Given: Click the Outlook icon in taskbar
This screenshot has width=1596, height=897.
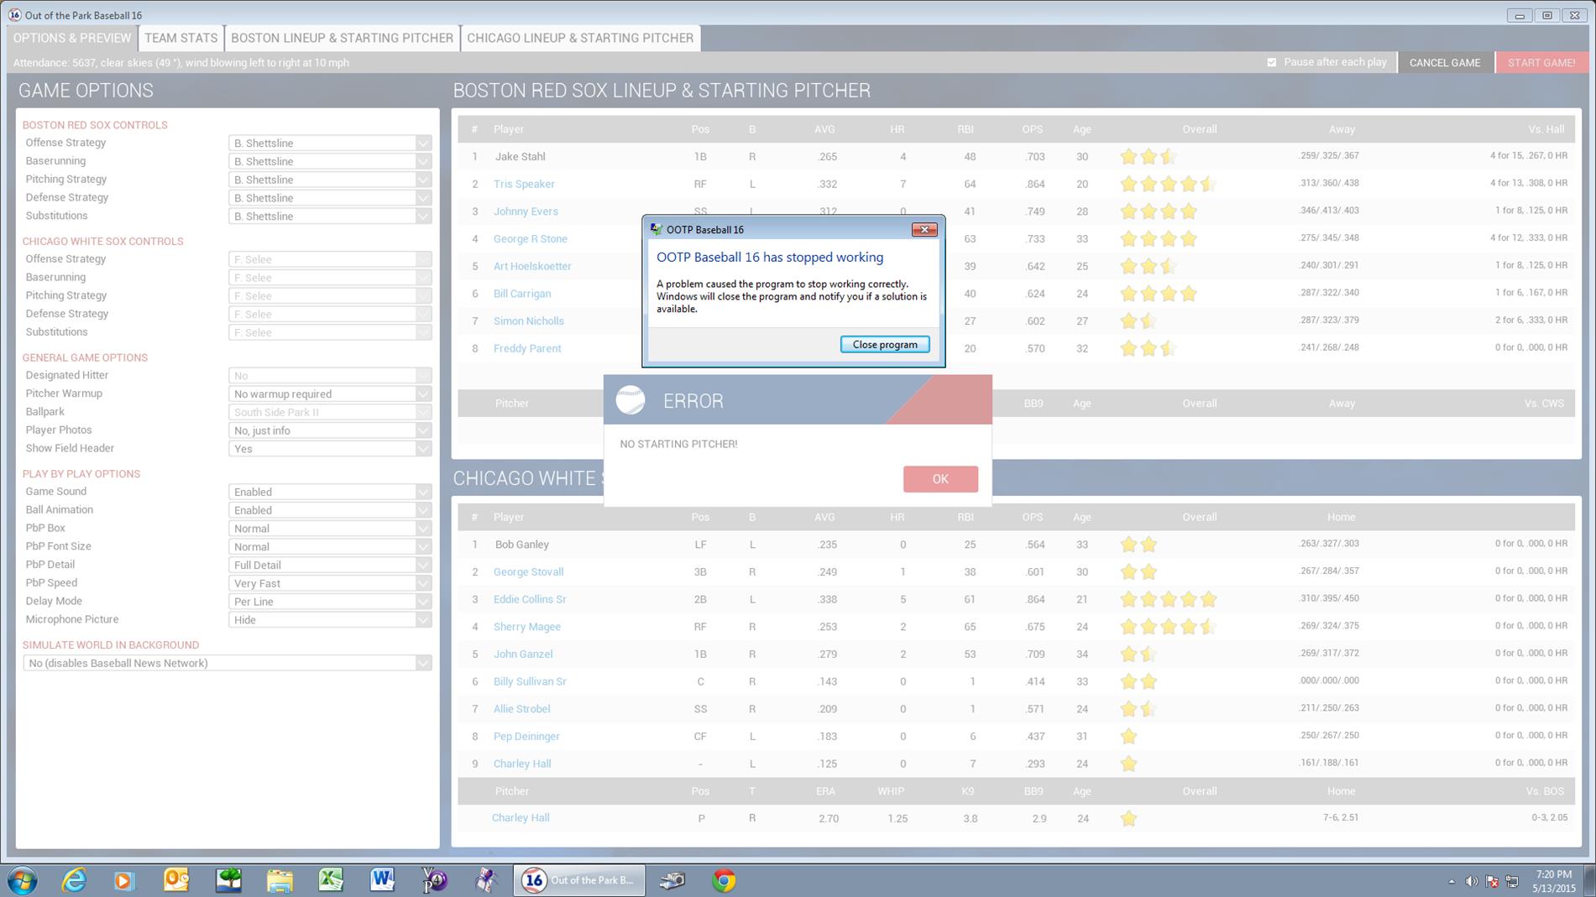Looking at the screenshot, I should click(176, 879).
